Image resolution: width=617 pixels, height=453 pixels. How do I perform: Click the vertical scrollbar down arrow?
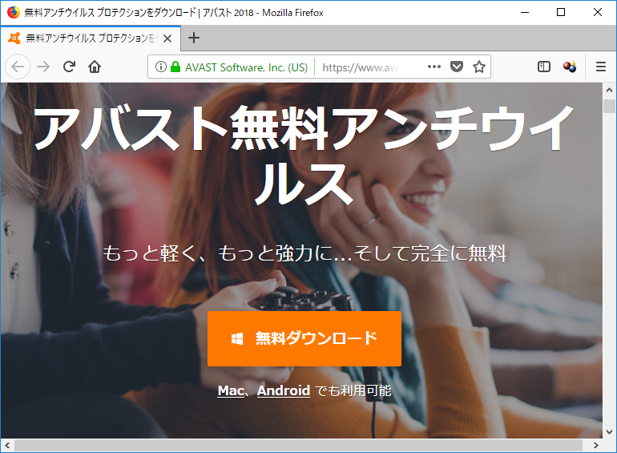coord(609,431)
